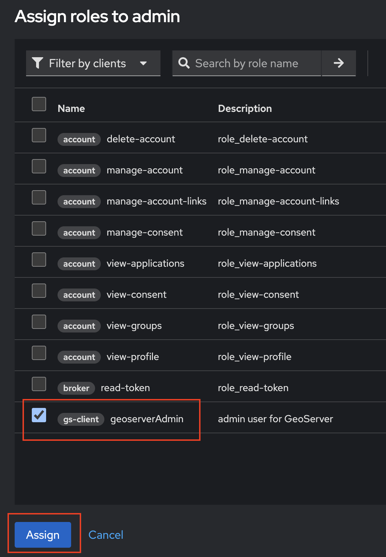386x557 pixels.
Task: Expand the Filter by clients dropdown
Action: (143, 63)
